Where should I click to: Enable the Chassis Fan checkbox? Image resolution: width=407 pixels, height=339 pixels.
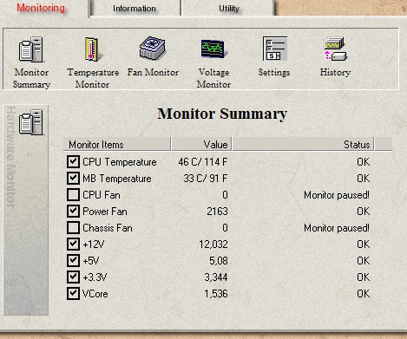(73, 227)
